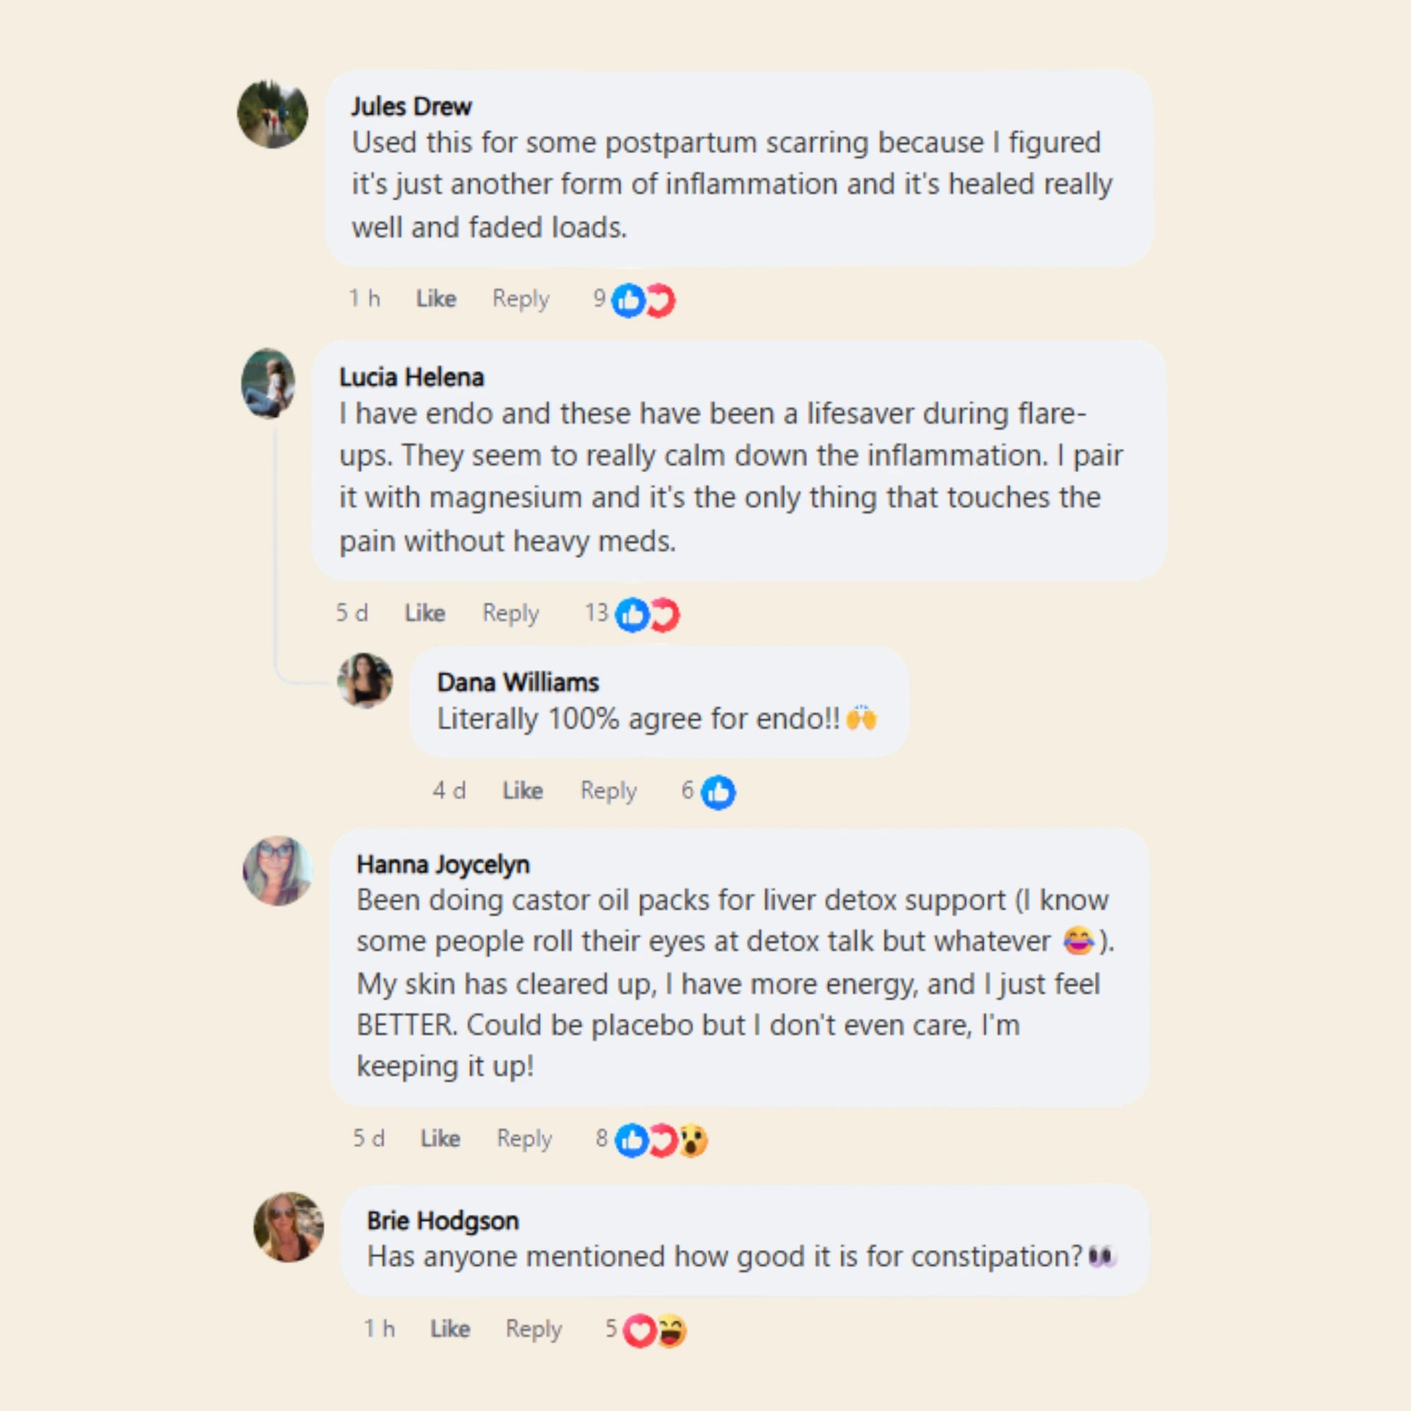The height and width of the screenshot is (1411, 1411).
Task: Reply to Brie Hodgson's comment
Action: click(534, 1329)
